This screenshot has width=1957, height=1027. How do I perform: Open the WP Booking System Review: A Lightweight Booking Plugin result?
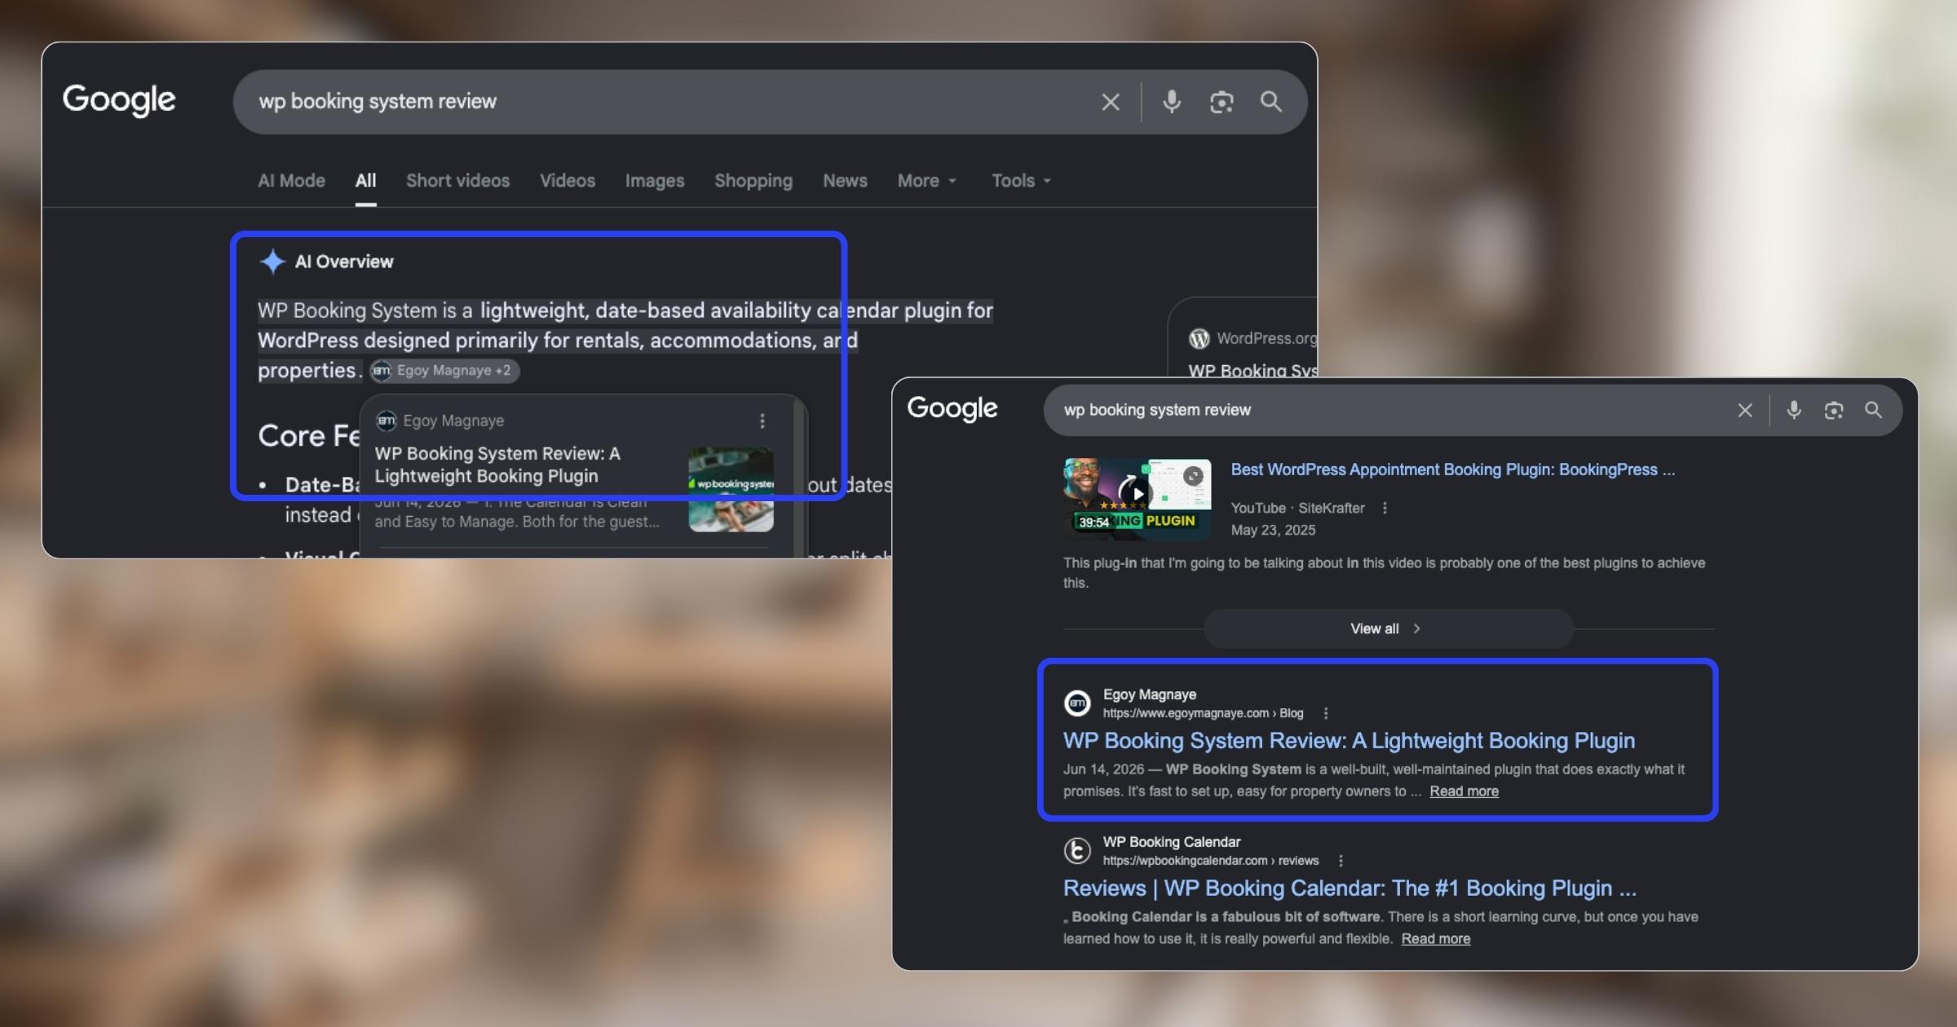tap(1349, 740)
